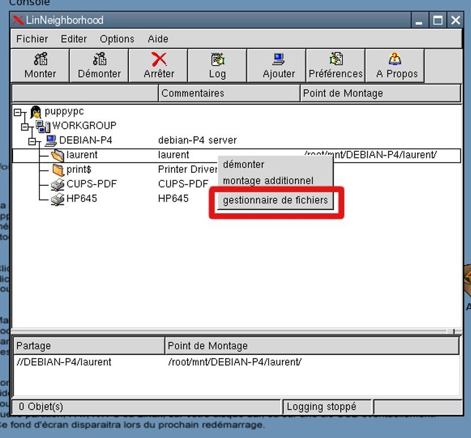Image resolution: width=471 pixels, height=438 pixels.
Task: Click the Ajouter computer icon
Action: [278, 59]
